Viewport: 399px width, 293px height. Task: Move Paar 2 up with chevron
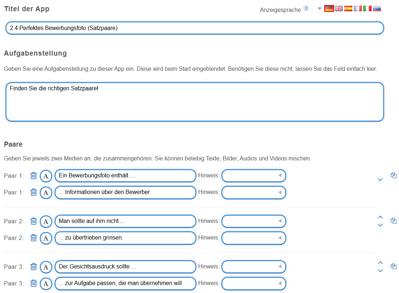(x=380, y=217)
